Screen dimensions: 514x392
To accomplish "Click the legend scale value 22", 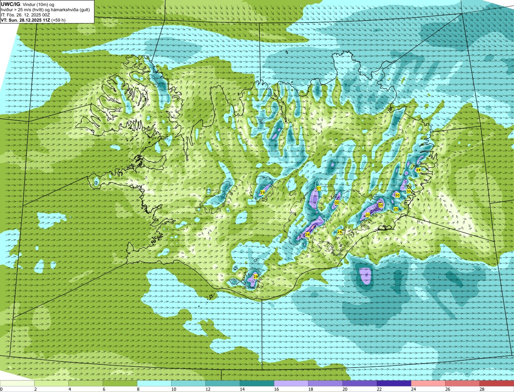I will click(379, 389).
